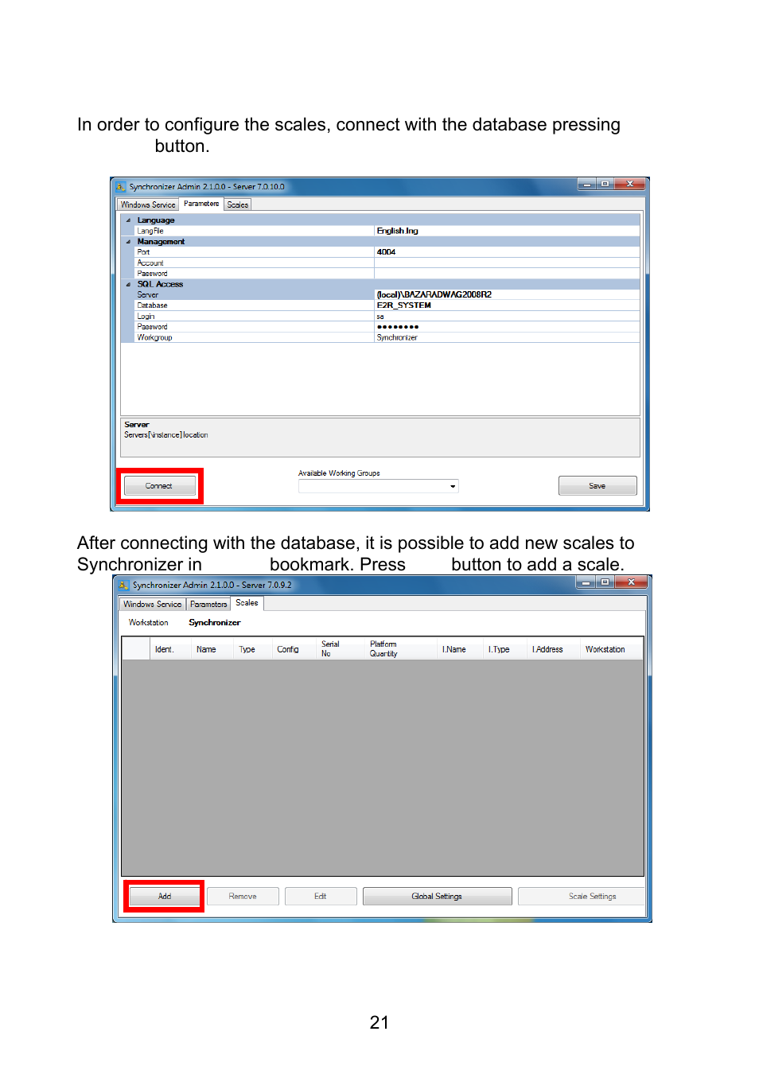The image size is (759, 1078).
Task: Open the Available Working Groups dropdown
Action: [x=379, y=486]
